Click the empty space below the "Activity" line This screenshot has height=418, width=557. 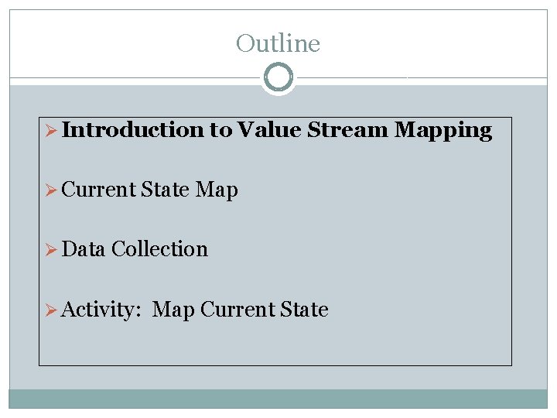[x=275, y=344]
